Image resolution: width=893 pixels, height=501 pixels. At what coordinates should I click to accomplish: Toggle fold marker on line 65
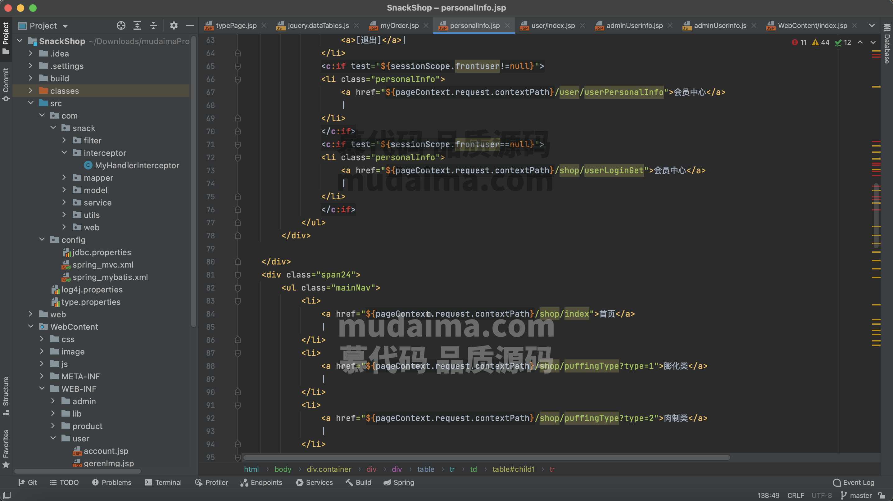tap(238, 66)
